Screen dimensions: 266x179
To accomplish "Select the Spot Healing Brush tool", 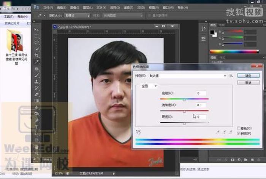I will tap(36, 69).
